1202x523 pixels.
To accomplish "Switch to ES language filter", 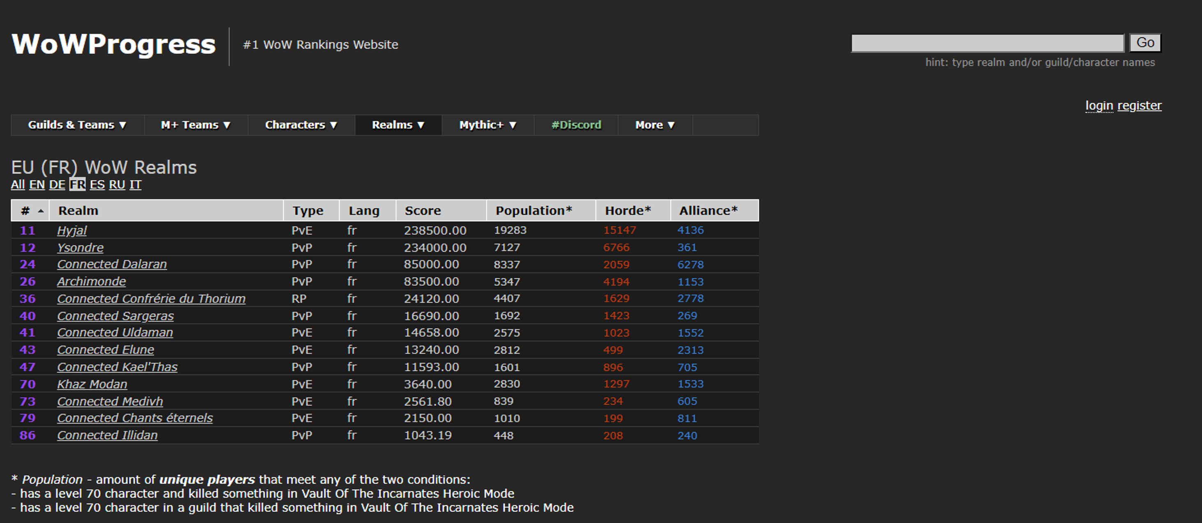I will click(97, 185).
